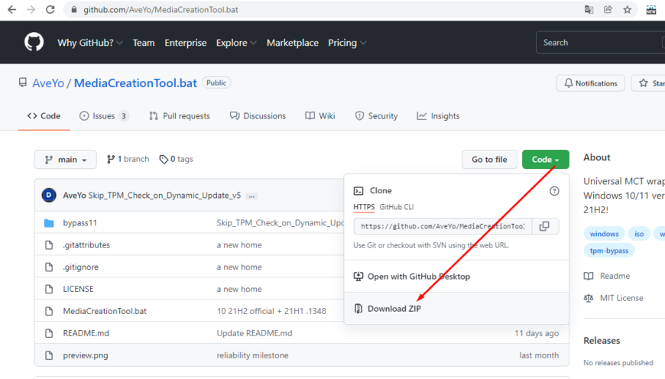Switch to the Issues tab
The width and height of the screenshot is (665, 379).
104,116
